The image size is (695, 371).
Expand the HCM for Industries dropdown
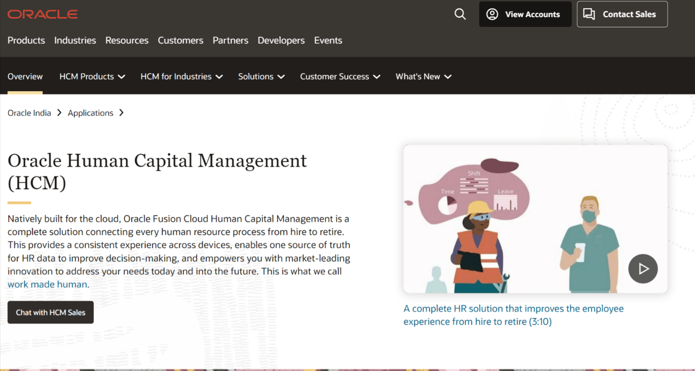(182, 76)
